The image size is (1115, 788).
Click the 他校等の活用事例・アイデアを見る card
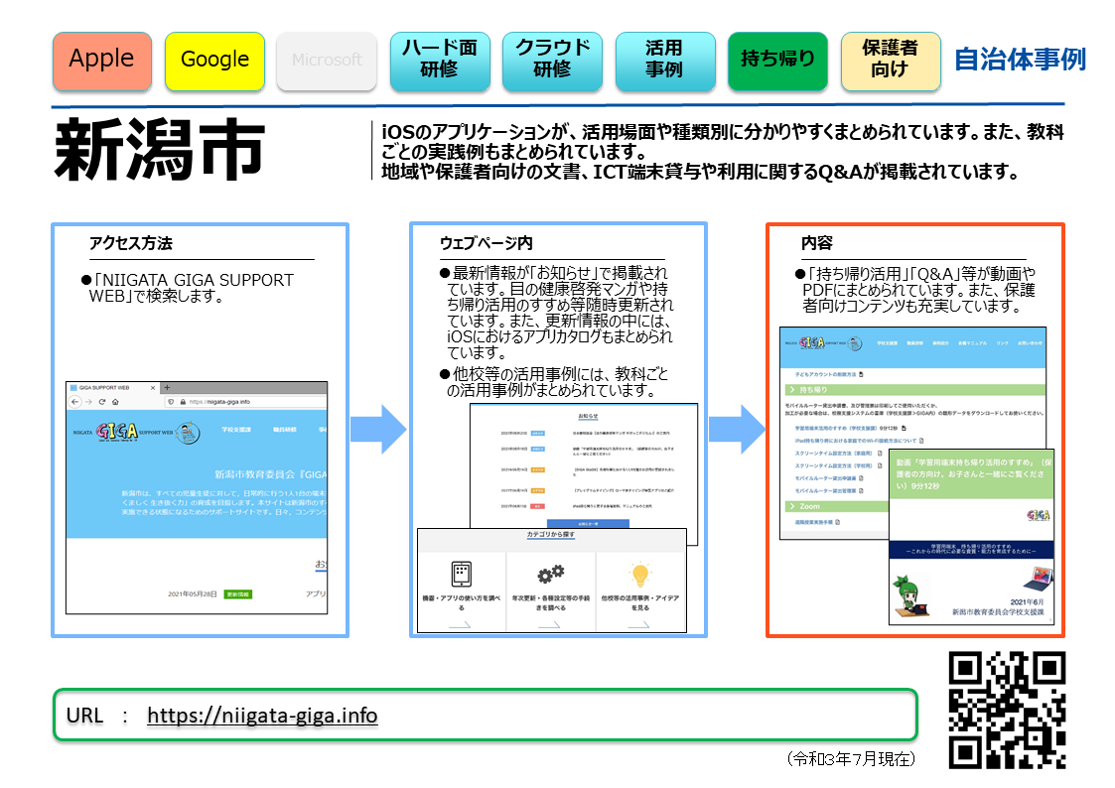pos(640,591)
